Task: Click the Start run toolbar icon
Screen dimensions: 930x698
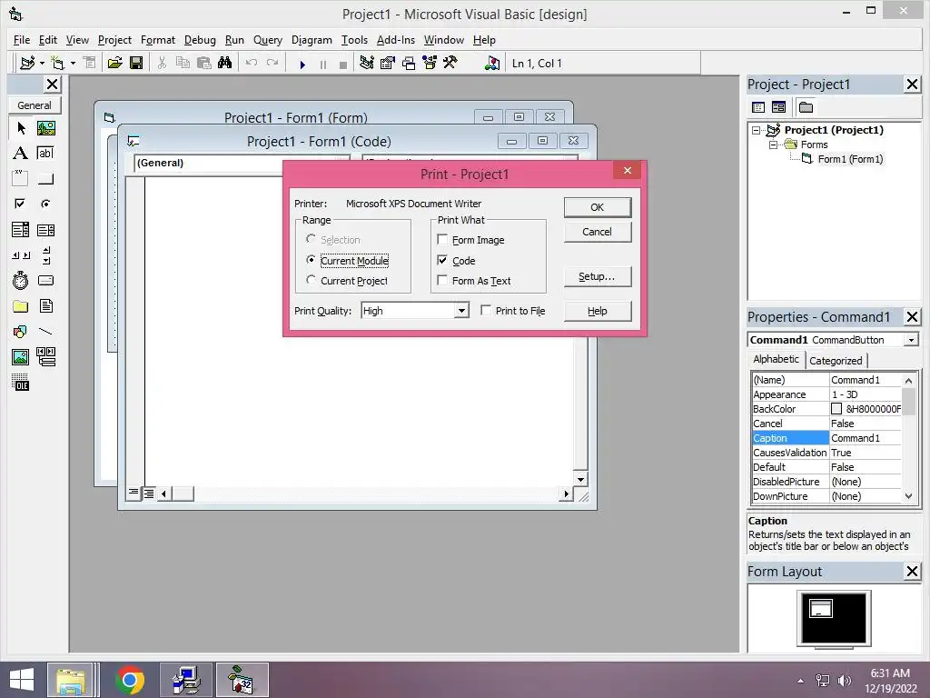Action: 302,65
